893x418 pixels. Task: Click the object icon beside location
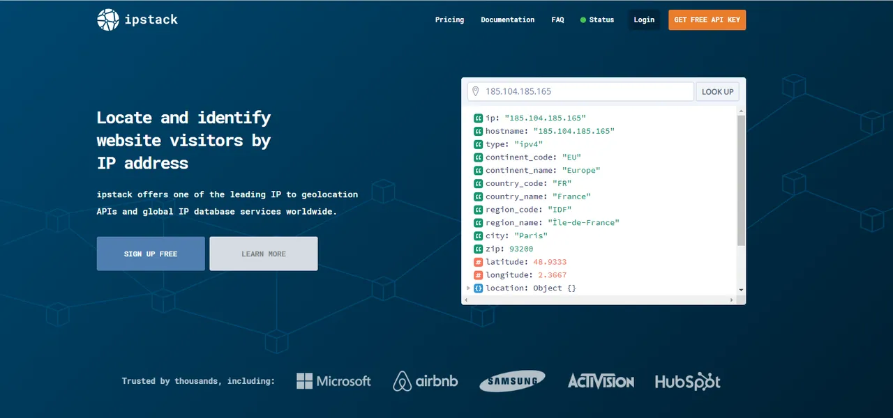pos(478,288)
